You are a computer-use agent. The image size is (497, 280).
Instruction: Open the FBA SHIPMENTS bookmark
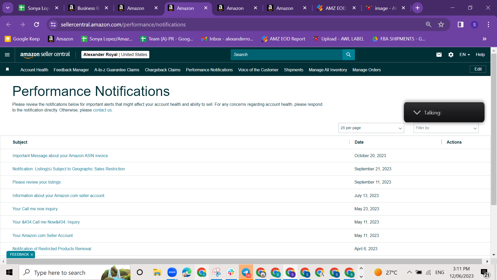pos(399,39)
